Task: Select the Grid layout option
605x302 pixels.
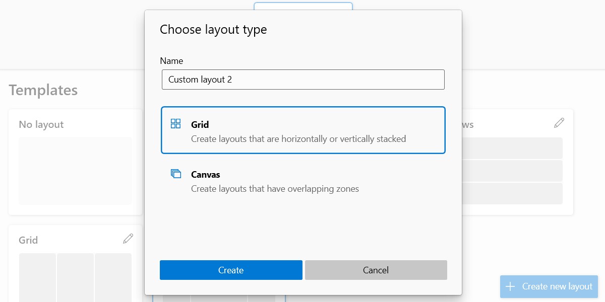Action: [303, 130]
